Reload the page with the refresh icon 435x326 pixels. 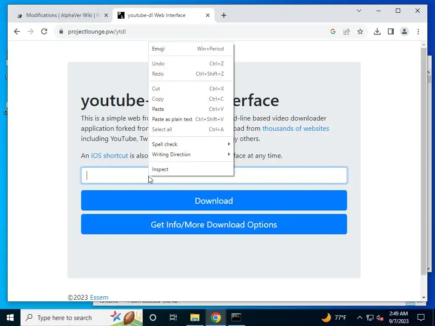[44, 31]
